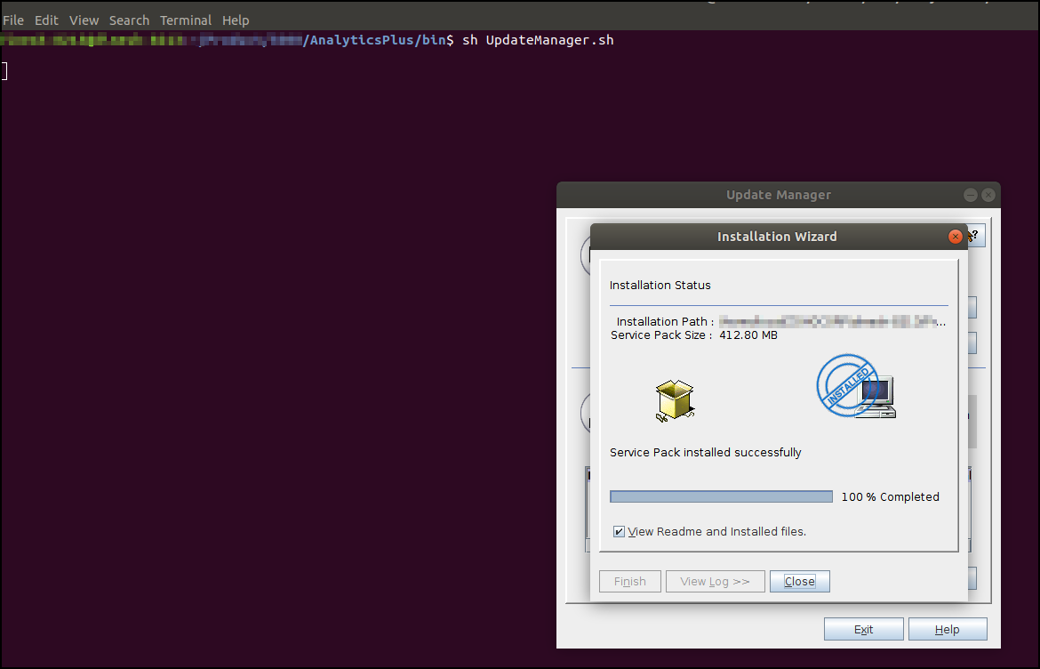Click the View Log >> button
1040x669 pixels.
coord(715,582)
